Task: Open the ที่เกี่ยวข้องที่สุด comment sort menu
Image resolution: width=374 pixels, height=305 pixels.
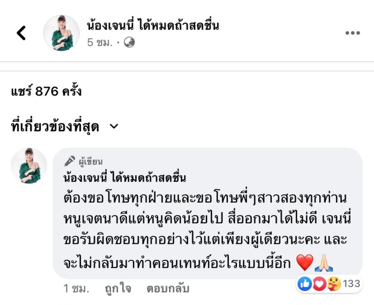Action: [x=55, y=127]
